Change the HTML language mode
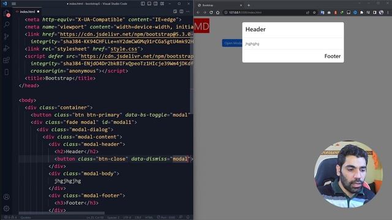Image resolution: width=392 pixels, height=220 pixels. coord(149,218)
